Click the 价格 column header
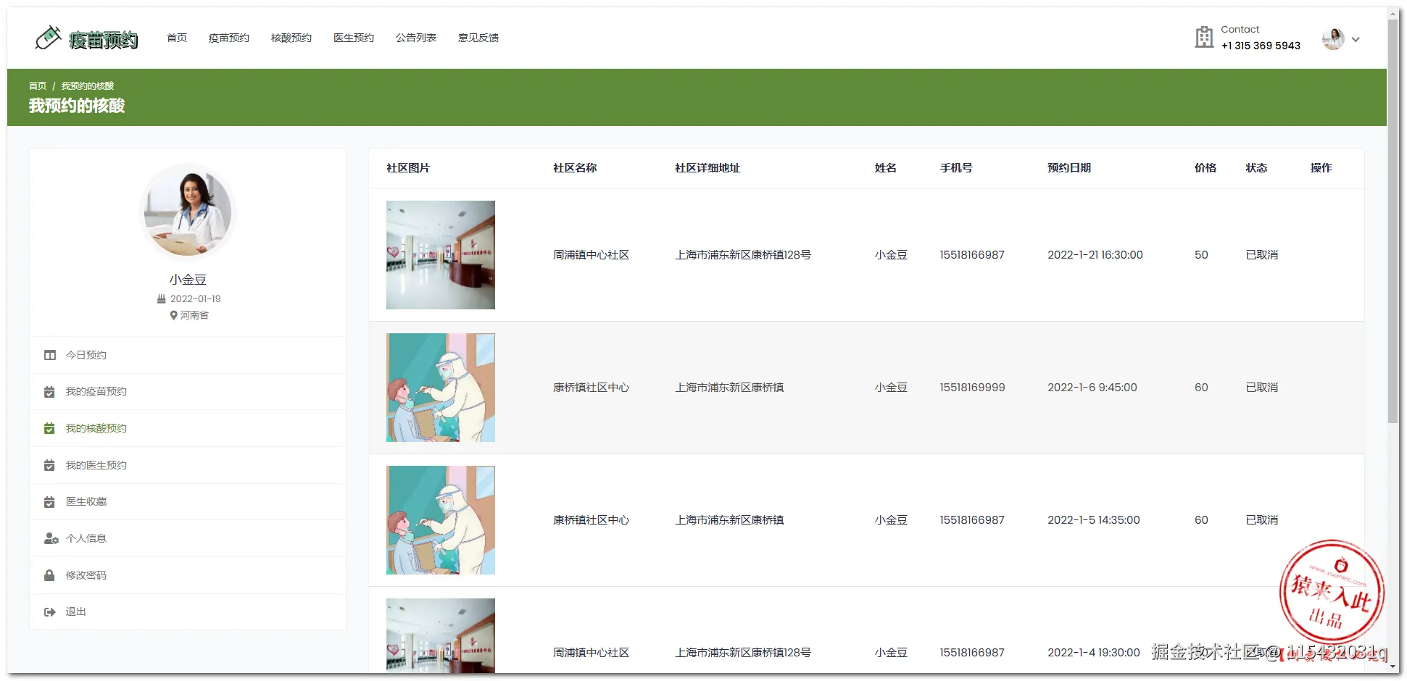The height and width of the screenshot is (681, 1407). coord(1205,168)
